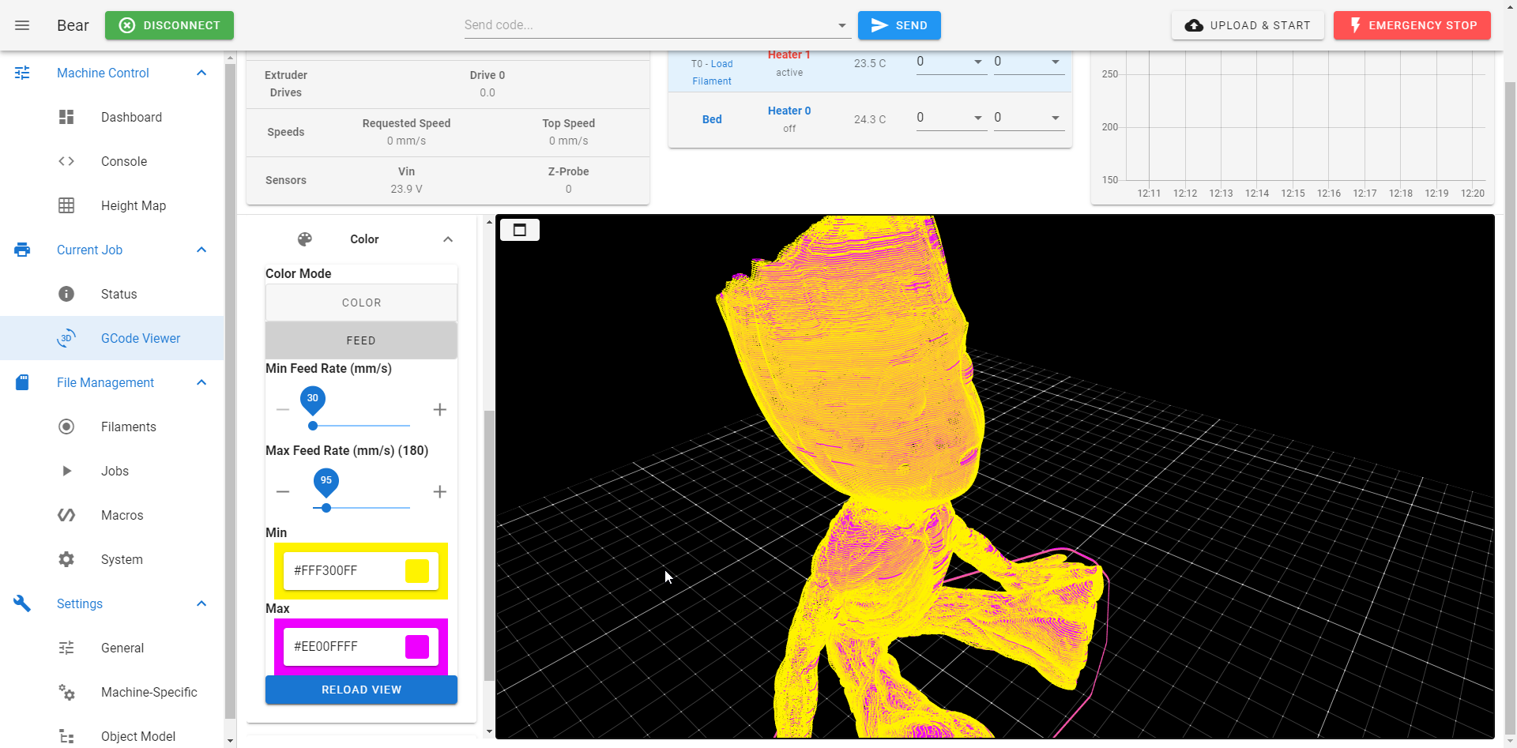Click the Max Feed Rate slider handle
Screen dimensions: 1517x748
coord(326,508)
